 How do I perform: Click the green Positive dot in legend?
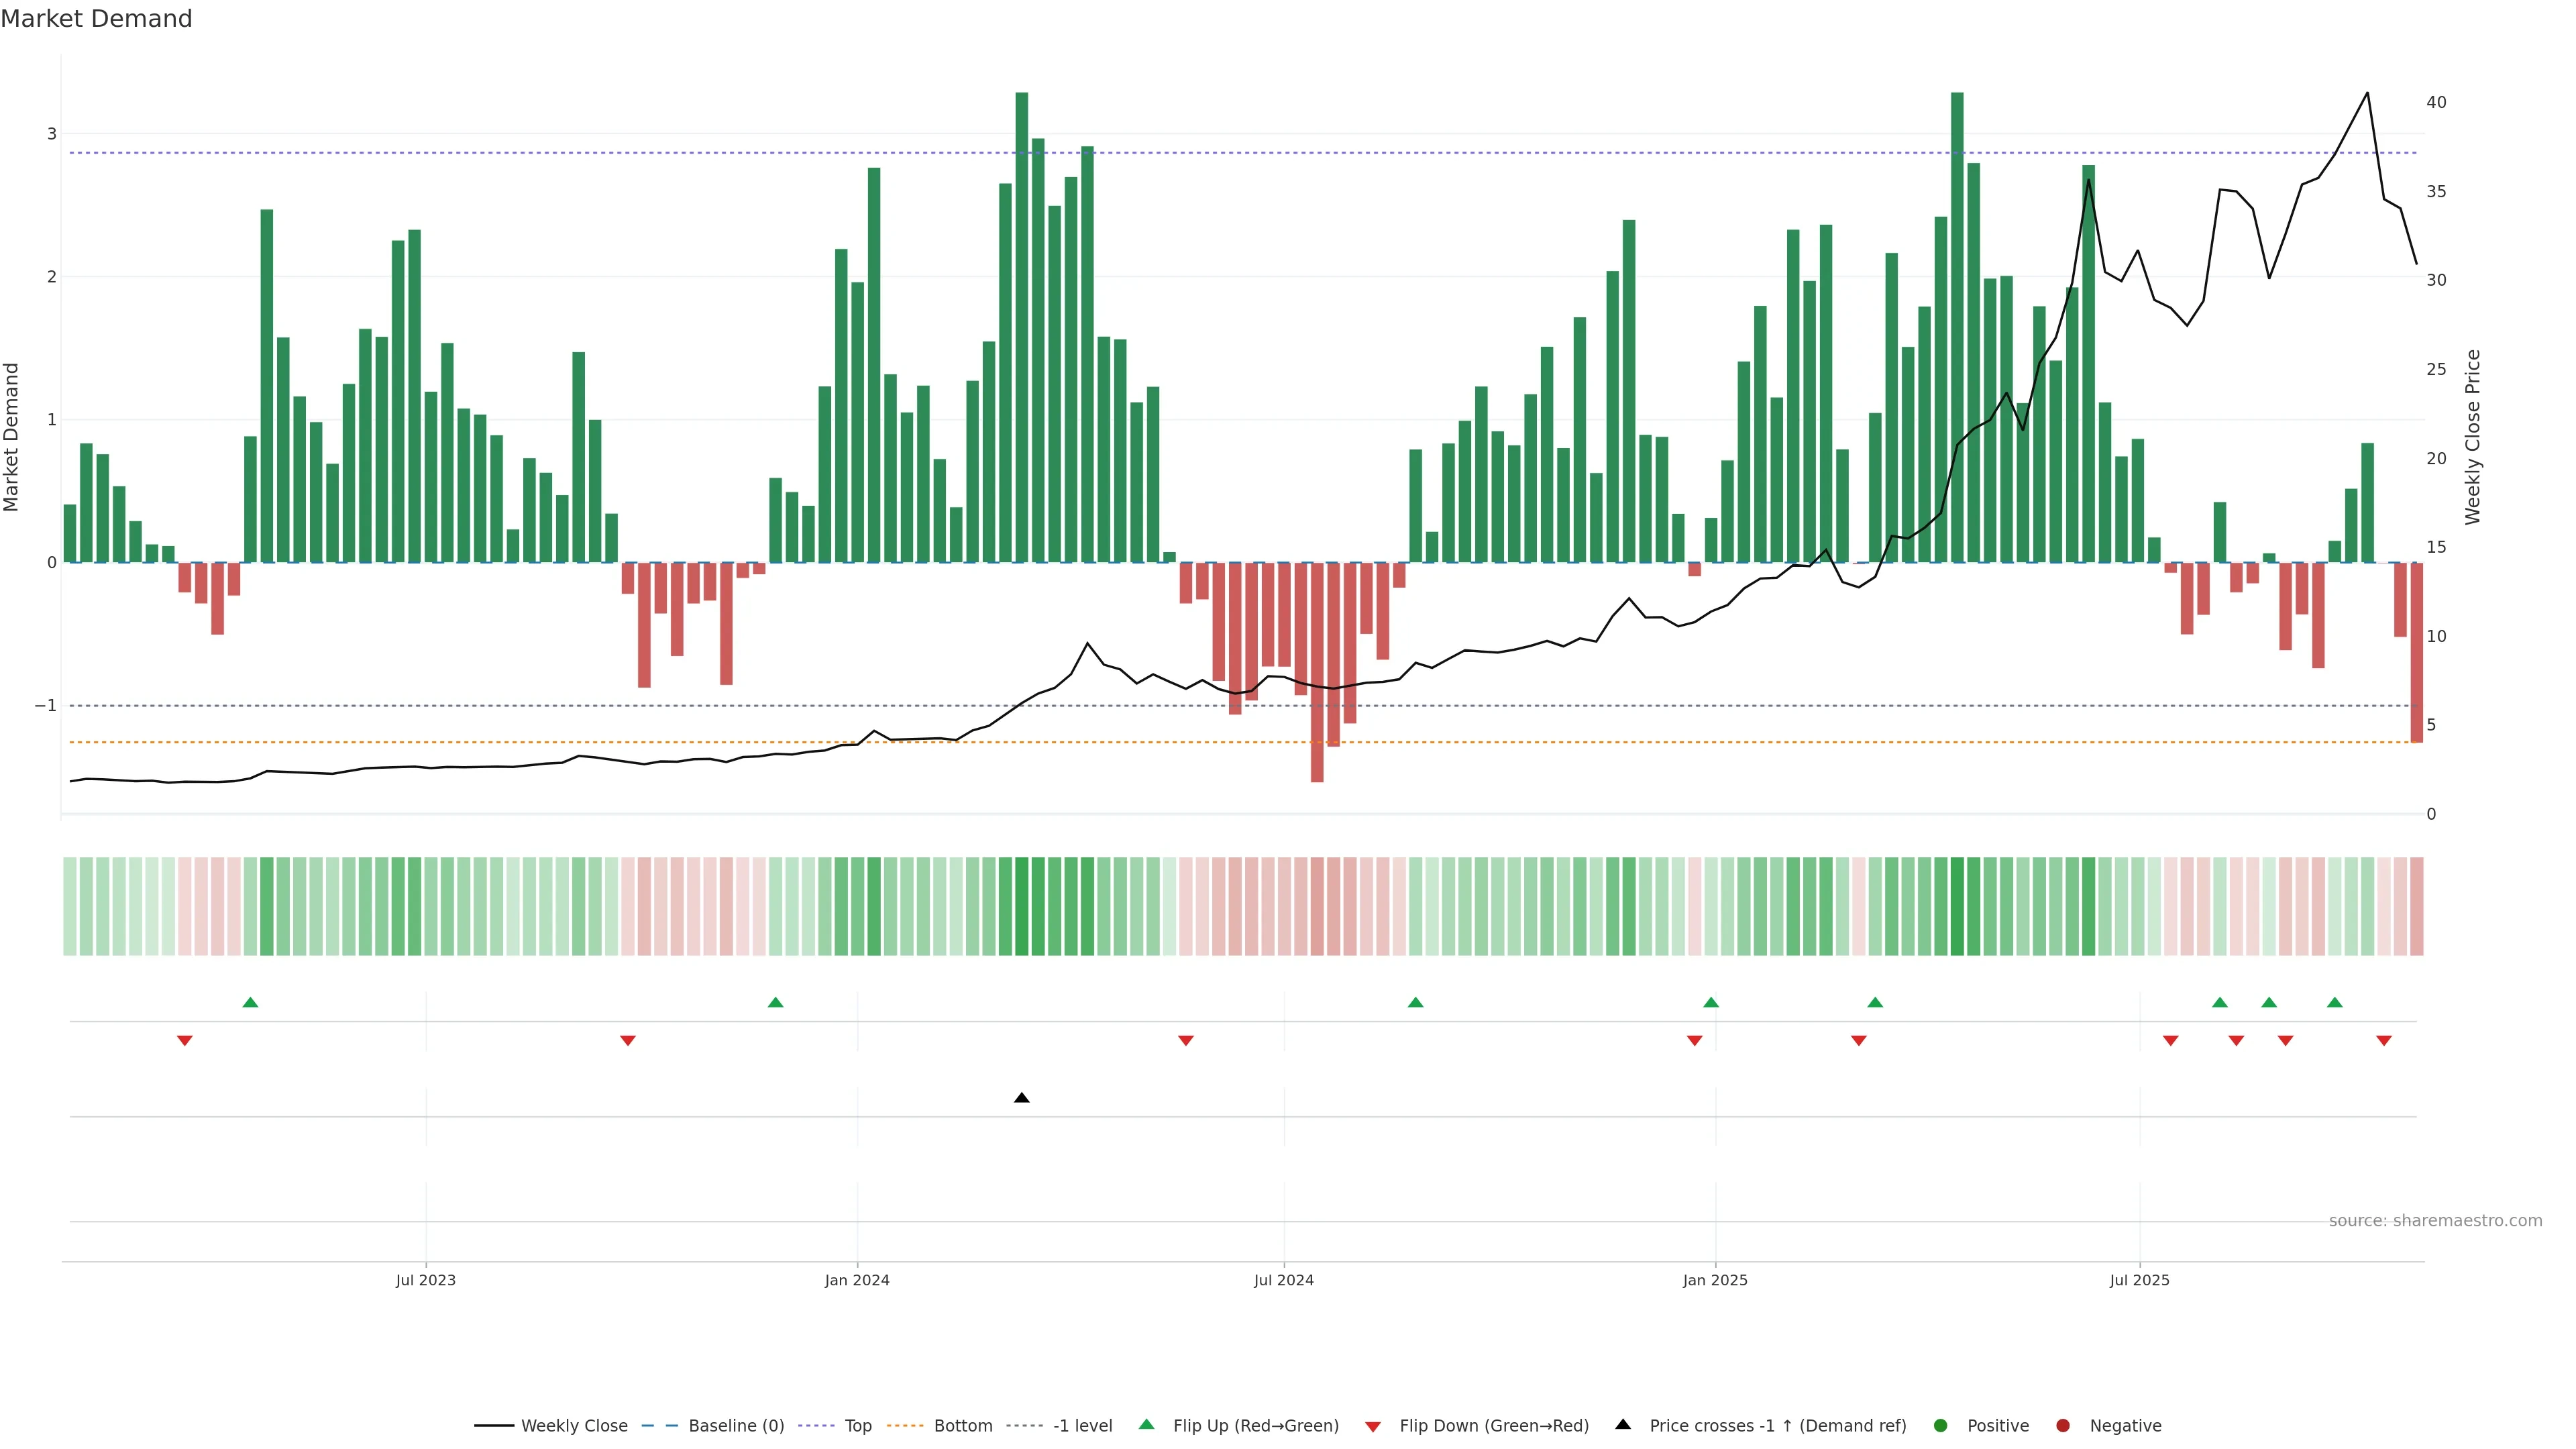(1941, 1426)
